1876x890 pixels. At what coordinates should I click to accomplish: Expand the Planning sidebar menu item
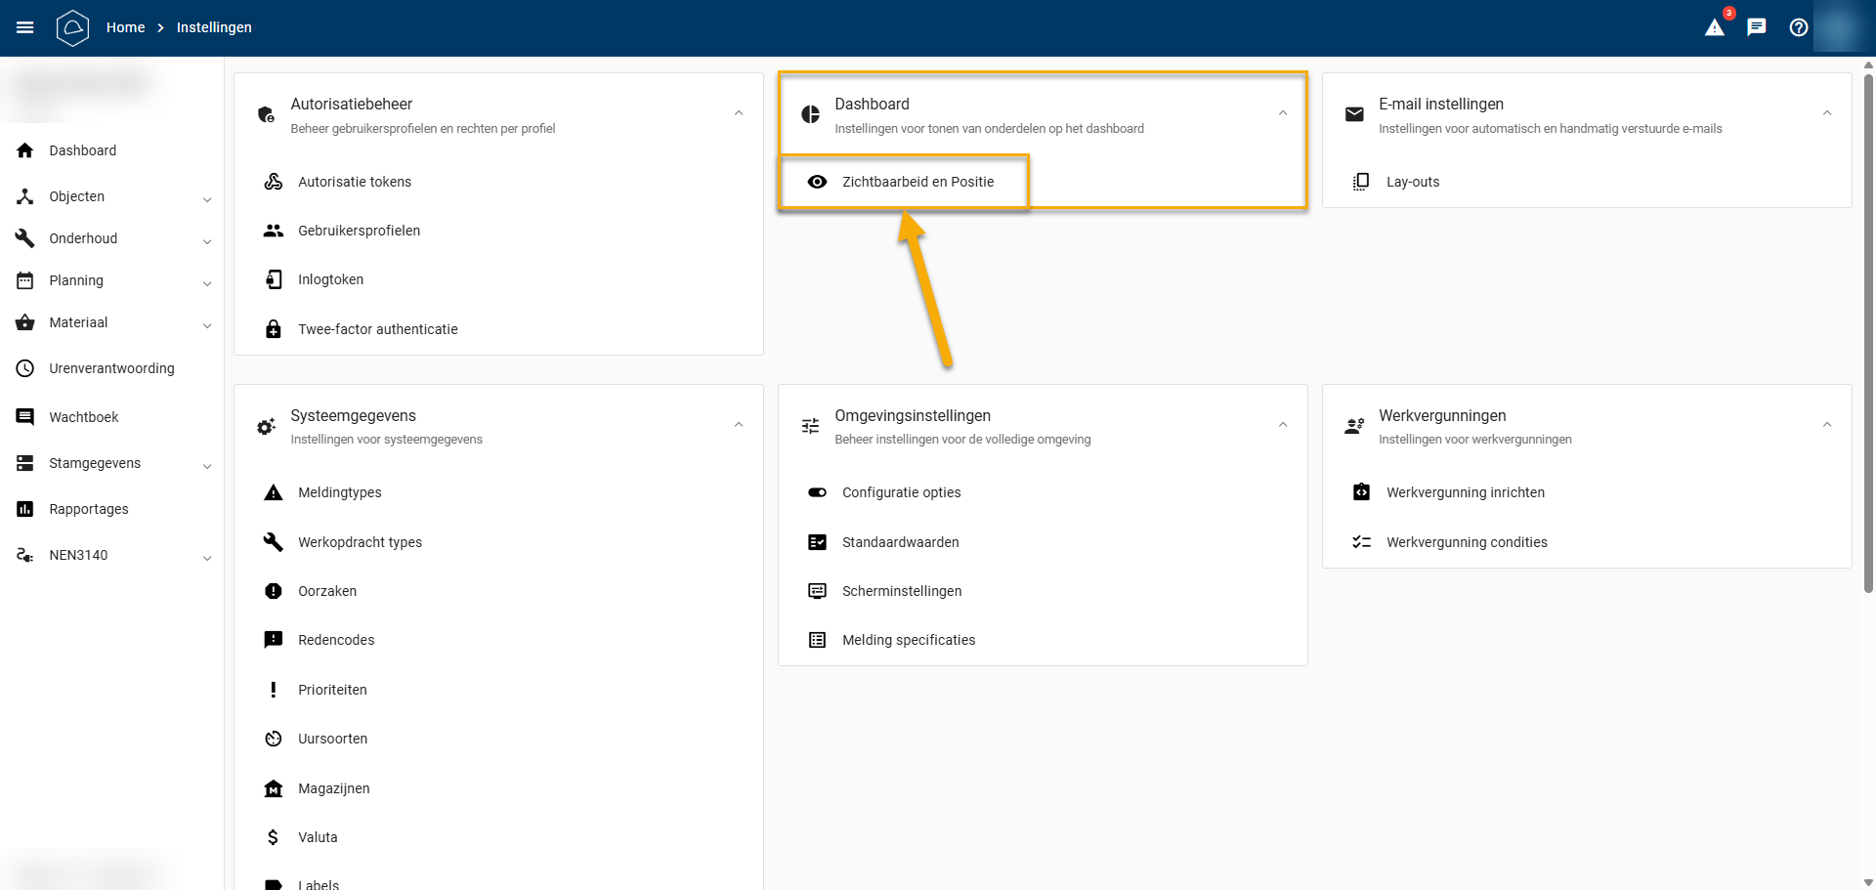tap(206, 281)
